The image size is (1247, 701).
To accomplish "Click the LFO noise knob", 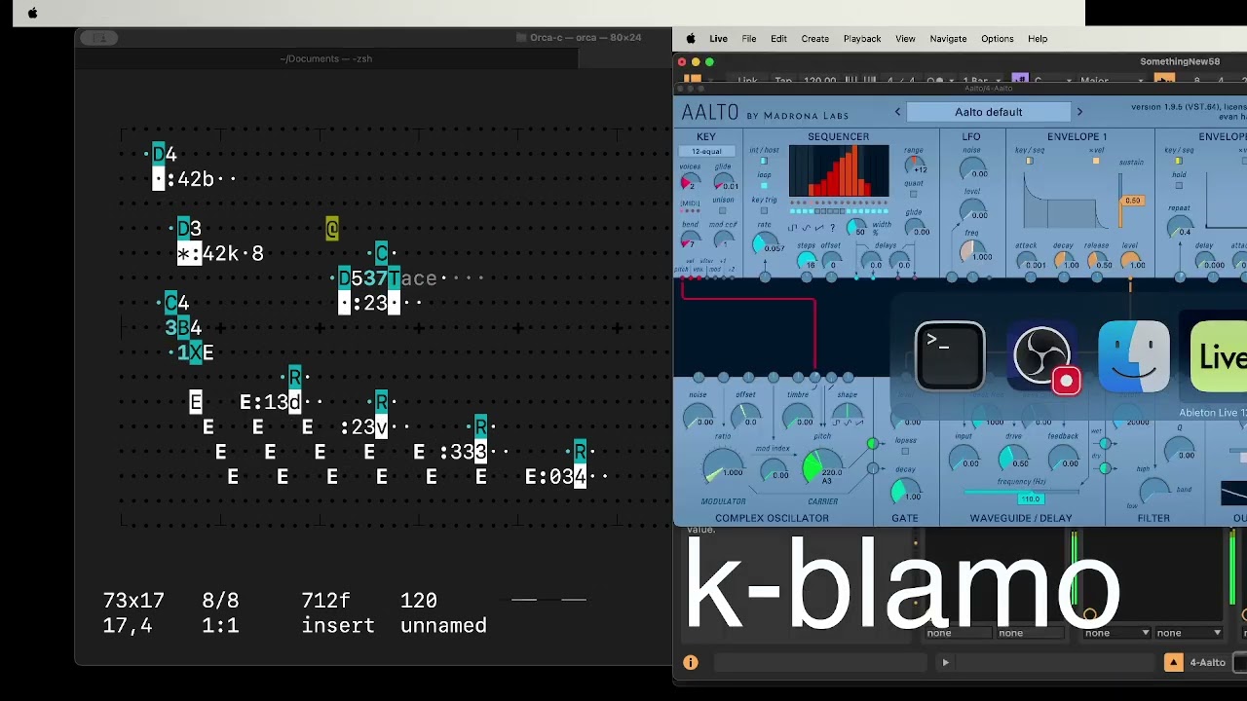I will (x=971, y=169).
